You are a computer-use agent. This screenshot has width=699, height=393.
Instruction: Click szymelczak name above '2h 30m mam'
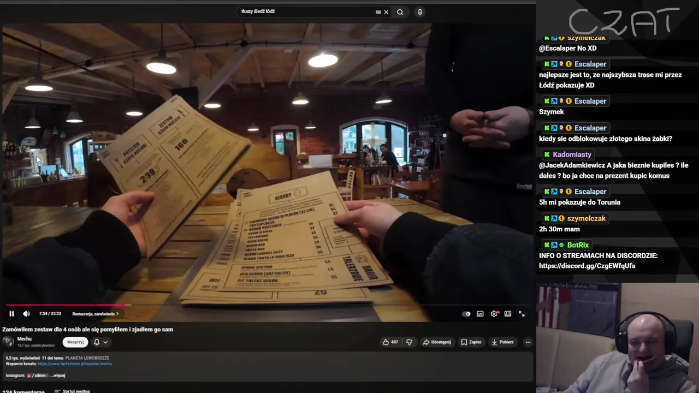coord(586,218)
